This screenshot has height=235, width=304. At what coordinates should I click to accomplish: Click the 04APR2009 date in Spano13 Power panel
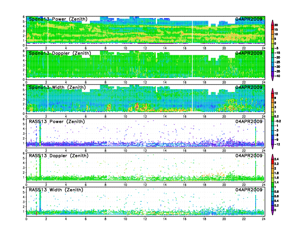(249, 19)
